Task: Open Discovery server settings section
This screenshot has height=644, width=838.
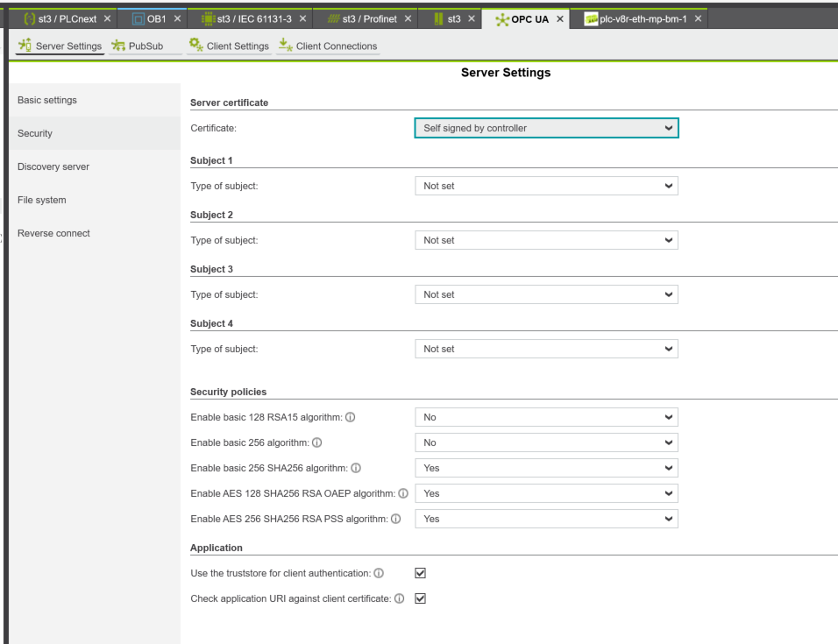Action: 53,166
